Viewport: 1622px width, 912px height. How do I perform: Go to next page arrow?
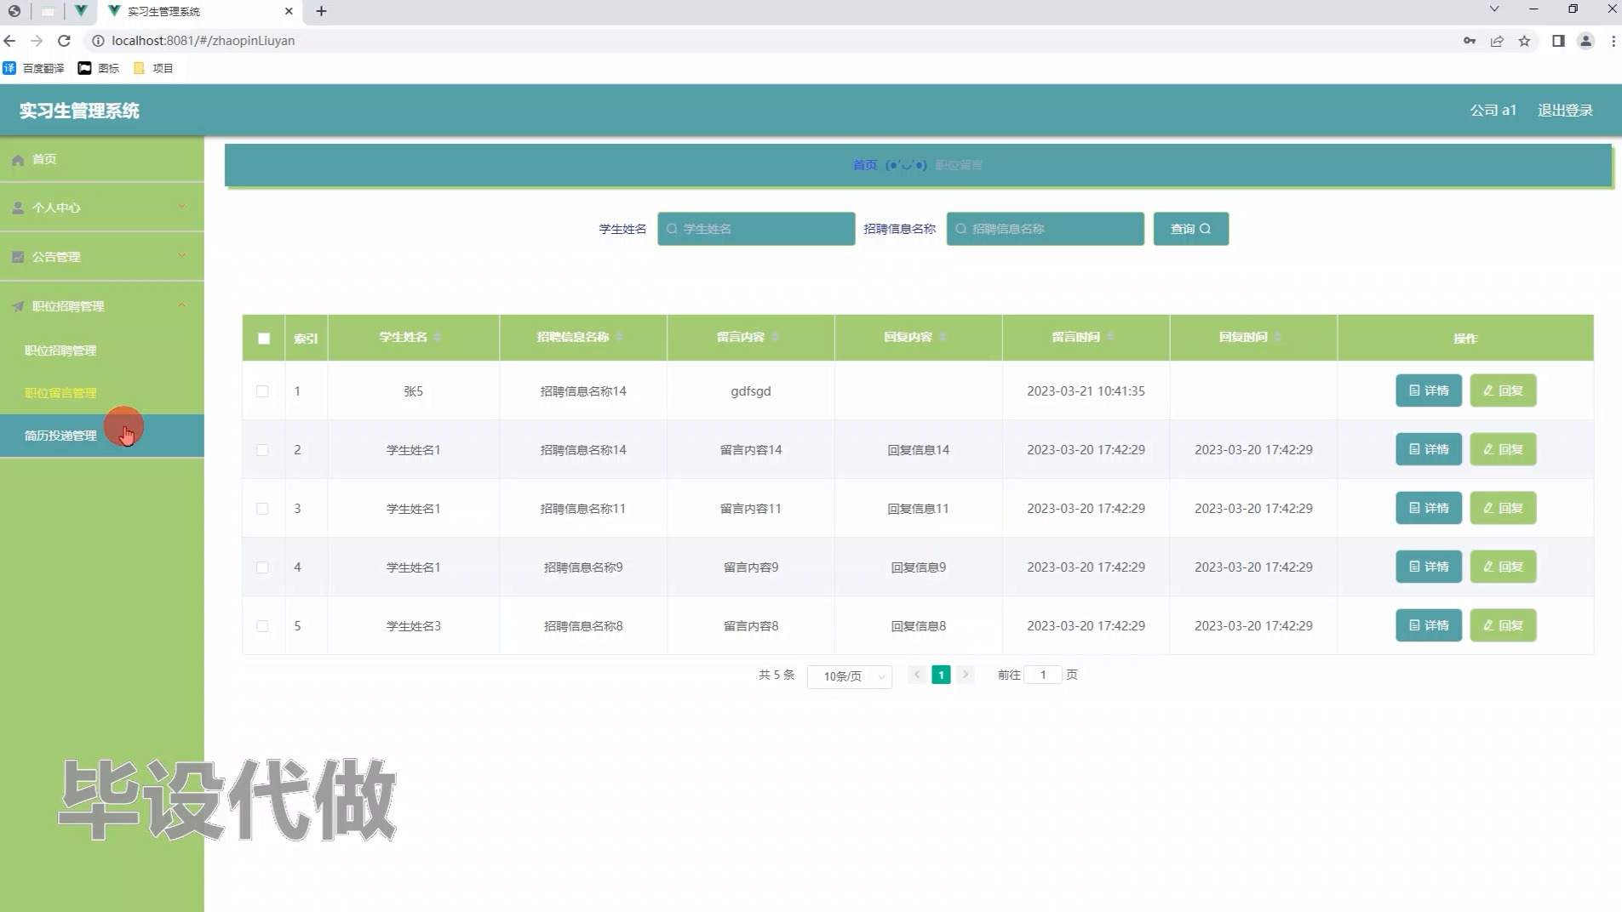tap(965, 675)
